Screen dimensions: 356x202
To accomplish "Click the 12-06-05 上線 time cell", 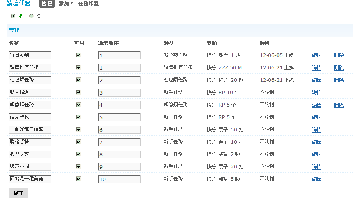I will [277, 55].
